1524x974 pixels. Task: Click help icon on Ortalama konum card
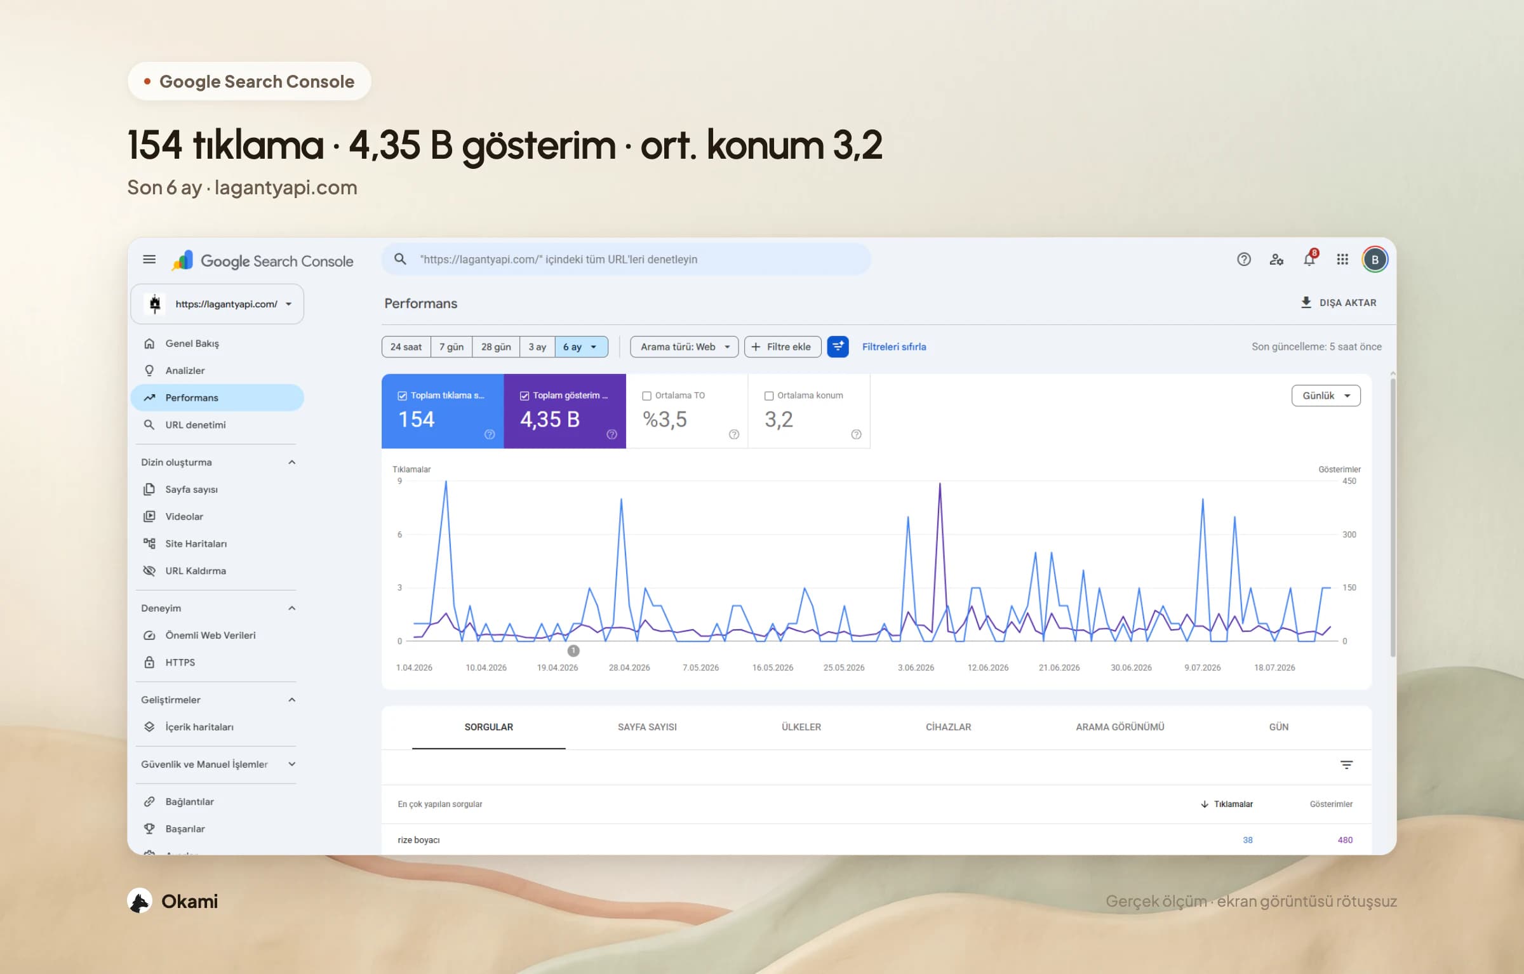pyautogui.click(x=856, y=434)
